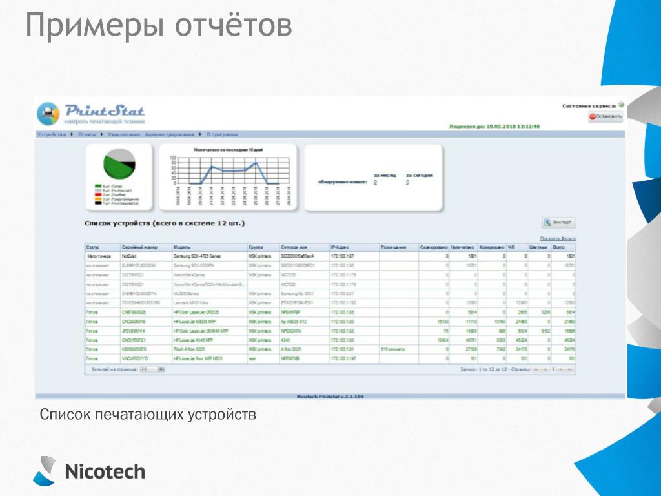The image size is (661, 496).
Task: Click the PrintStat round printer logo
Action: [48, 114]
